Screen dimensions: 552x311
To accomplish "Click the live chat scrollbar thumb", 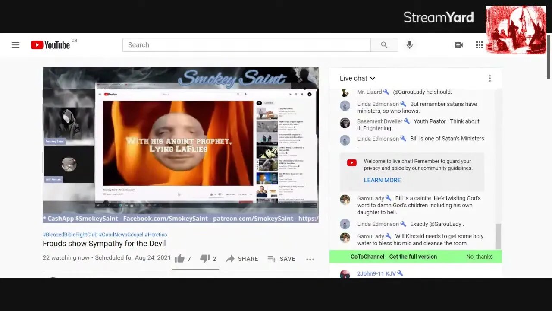I will coord(498,236).
